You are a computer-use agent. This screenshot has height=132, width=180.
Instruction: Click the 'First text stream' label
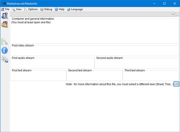22,70
